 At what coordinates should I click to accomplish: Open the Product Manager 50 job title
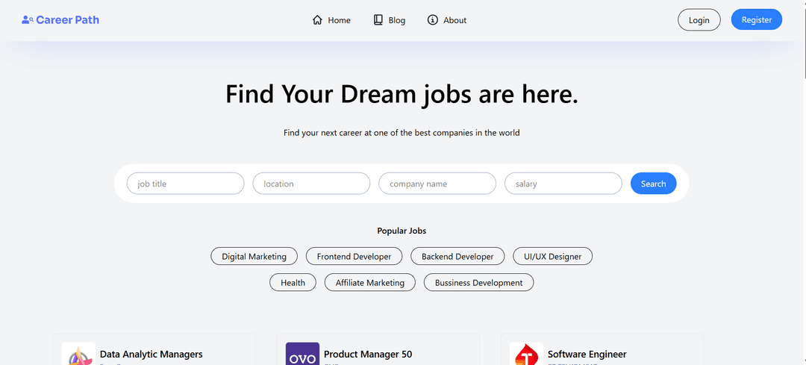(x=368, y=355)
